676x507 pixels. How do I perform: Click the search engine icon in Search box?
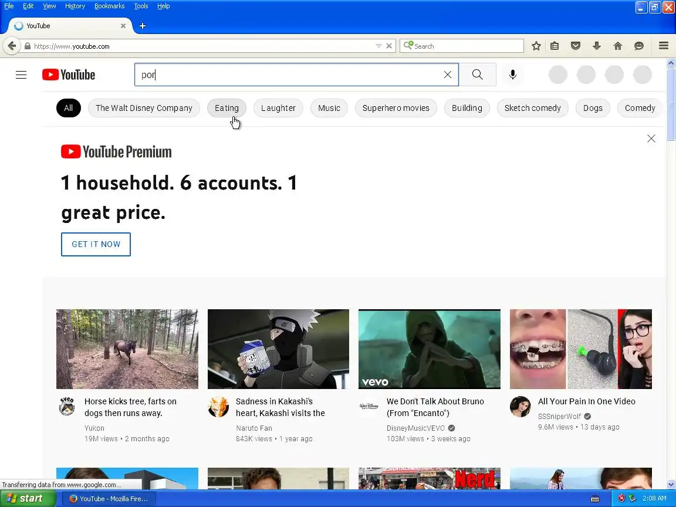pyautogui.click(x=408, y=45)
